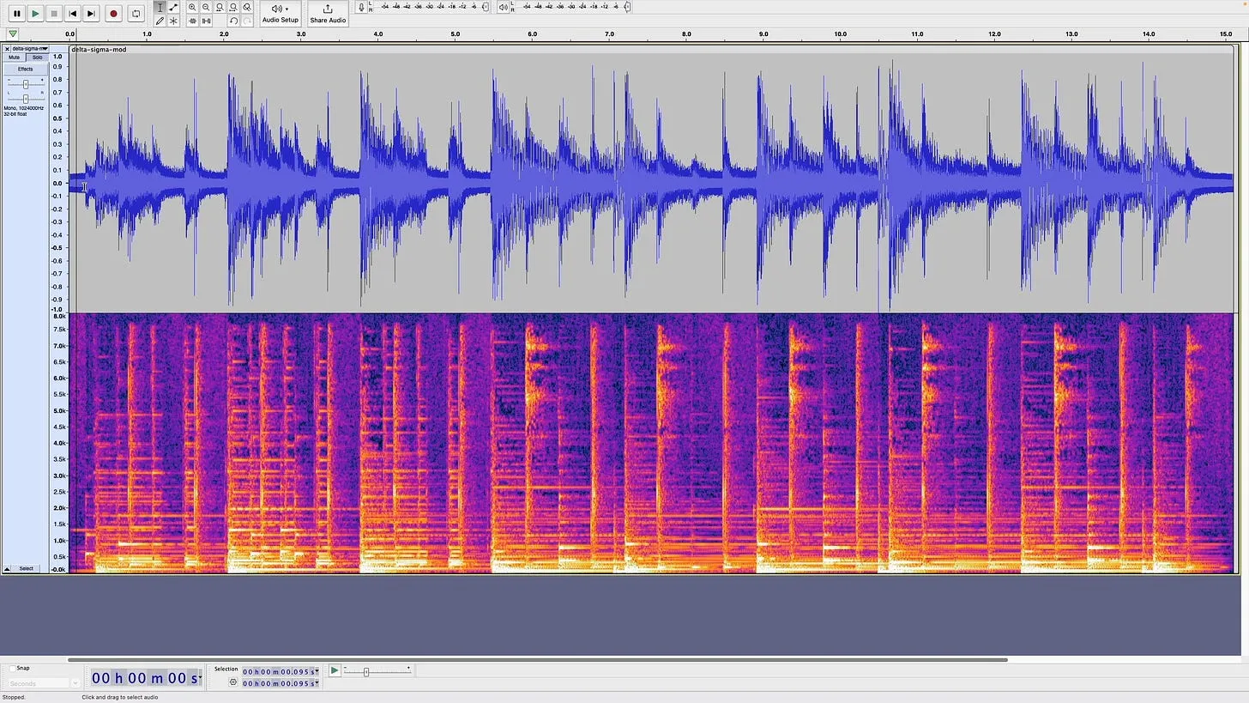Open the Audio Setup dropdown
The height and width of the screenshot is (703, 1249).
tap(280, 14)
